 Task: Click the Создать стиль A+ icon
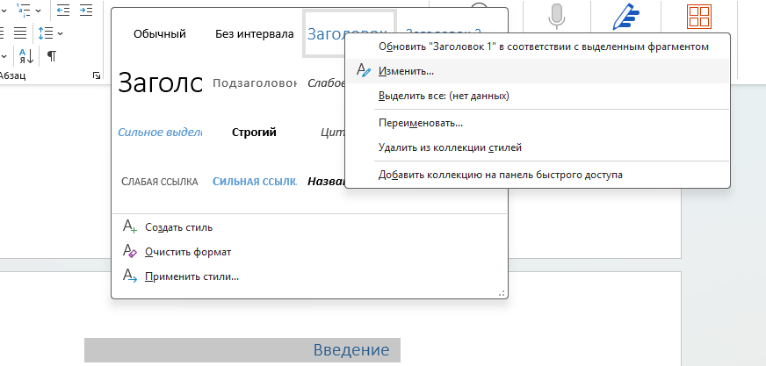click(x=130, y=226)
